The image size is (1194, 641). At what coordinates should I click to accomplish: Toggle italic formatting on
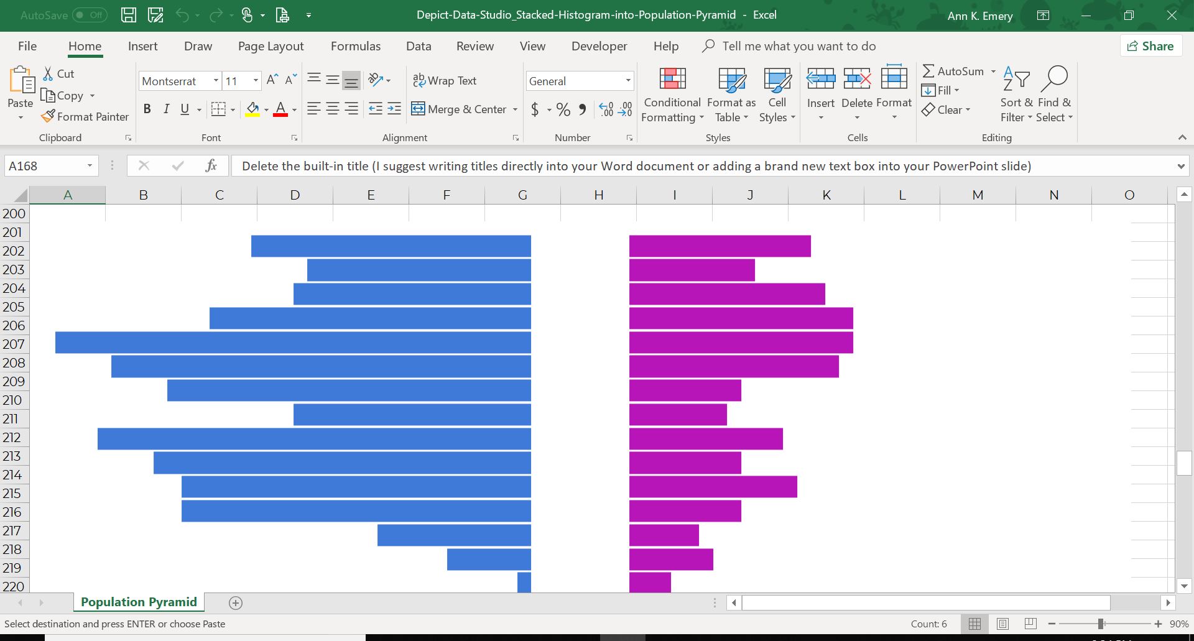pyautogui.click(x=166, y=109)
